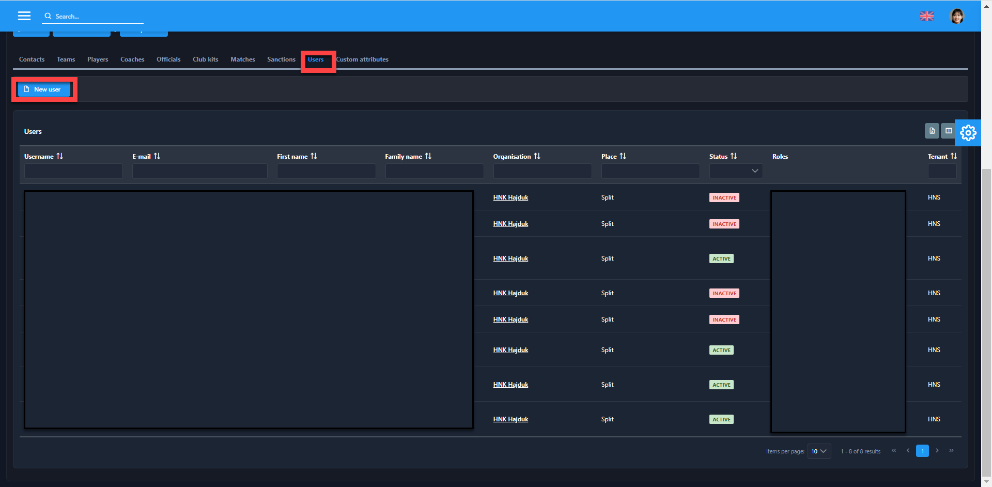This screenshot has height=487, width=992.
Task: Open the Club kits tab
Action: click(x=205, y=59)
